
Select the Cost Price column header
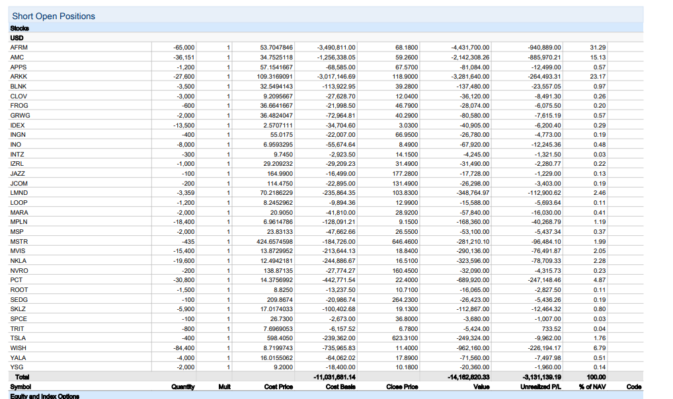pos(278,387)
